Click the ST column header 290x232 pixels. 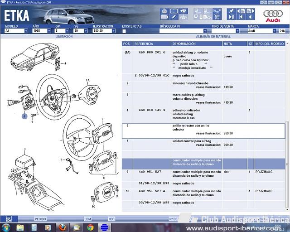[x=251, y=44]
